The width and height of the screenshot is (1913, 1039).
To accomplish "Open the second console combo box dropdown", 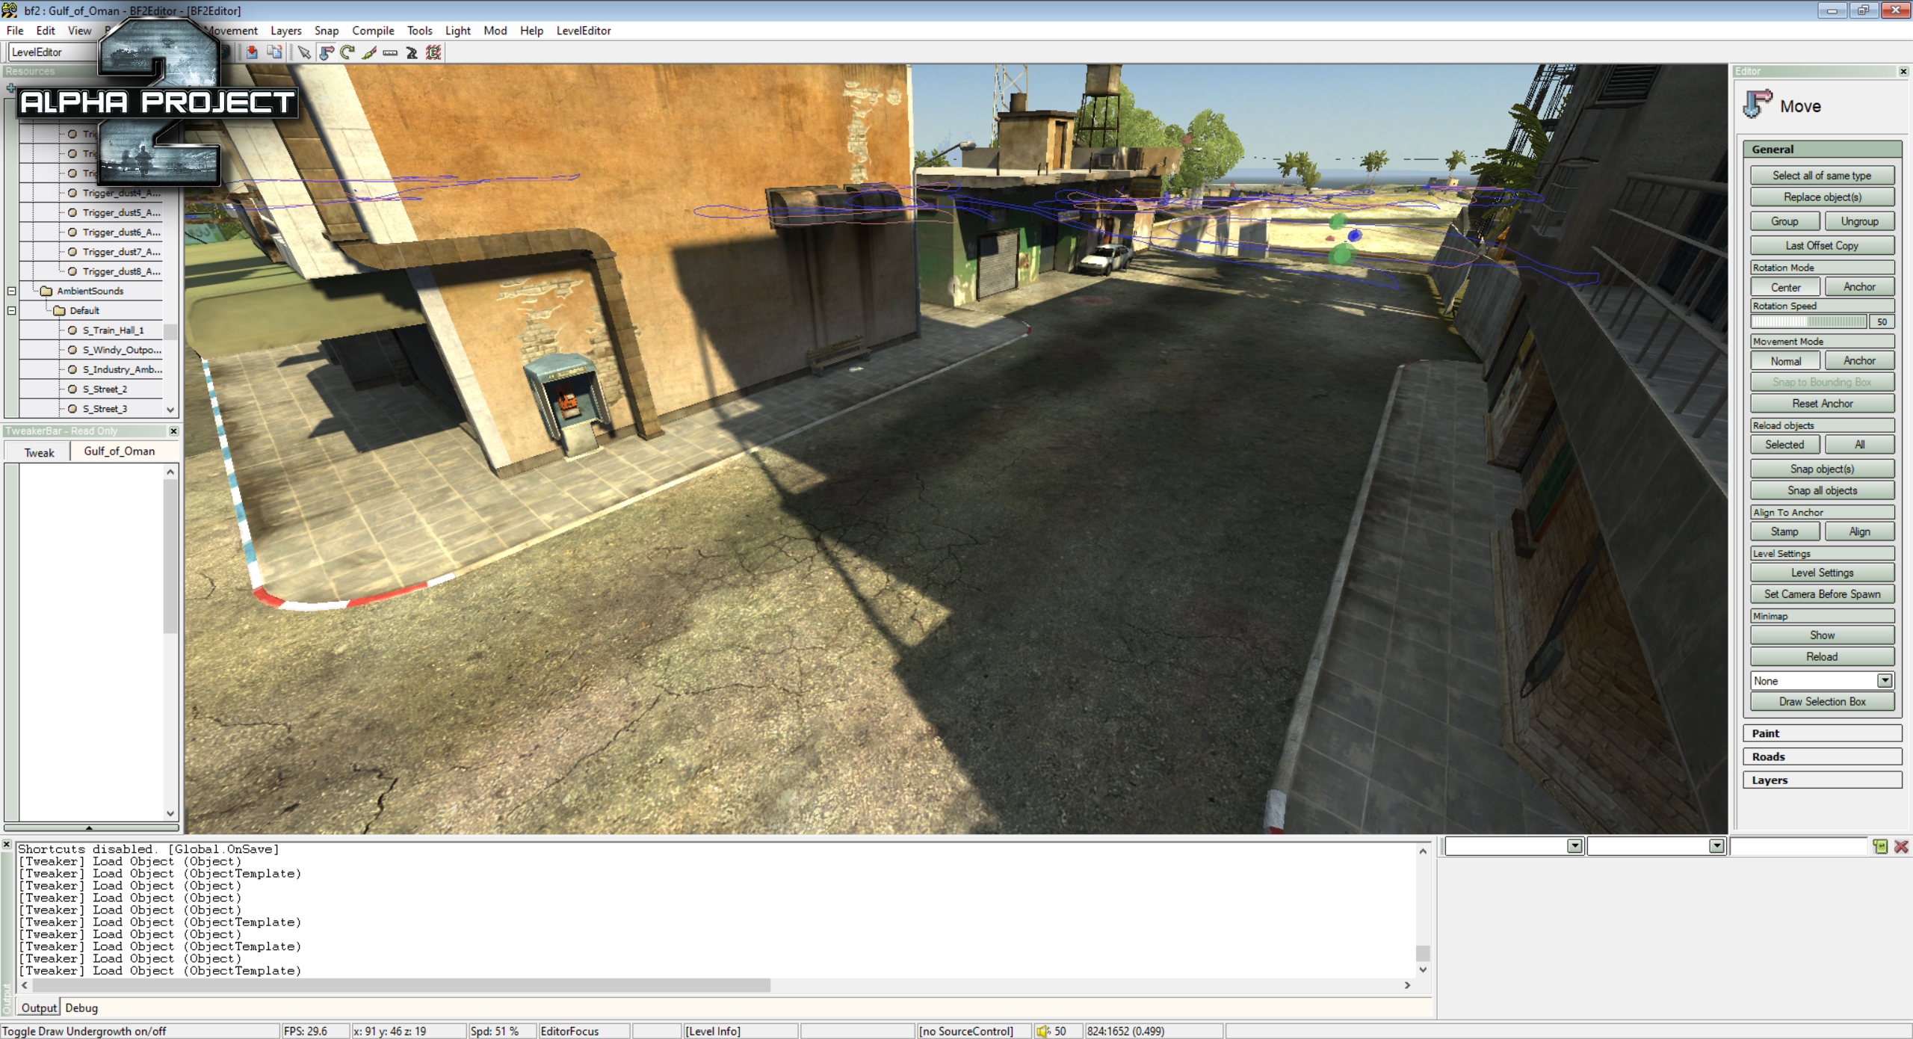I will 1716,846.
